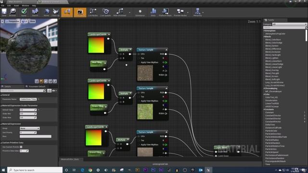This screenshot has height=173, width=308.
Task: Toggle Details view options eye icon
Action: pos(54,91)
